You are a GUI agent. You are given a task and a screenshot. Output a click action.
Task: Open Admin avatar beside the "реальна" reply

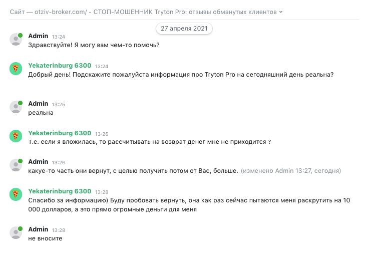[x=16, y=107]
